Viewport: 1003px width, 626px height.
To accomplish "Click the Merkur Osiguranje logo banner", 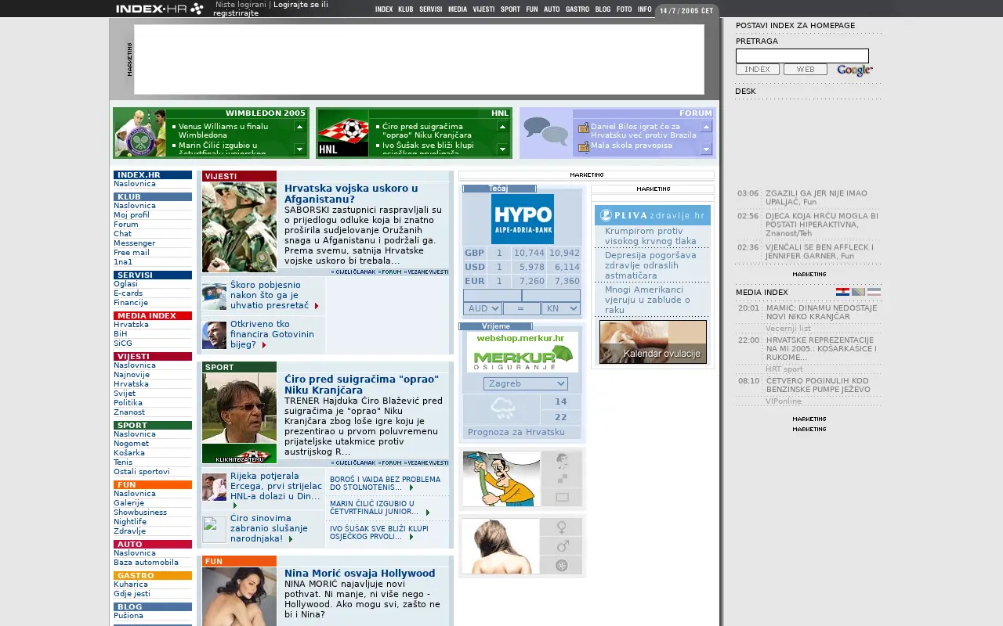I will coord(522,352).
